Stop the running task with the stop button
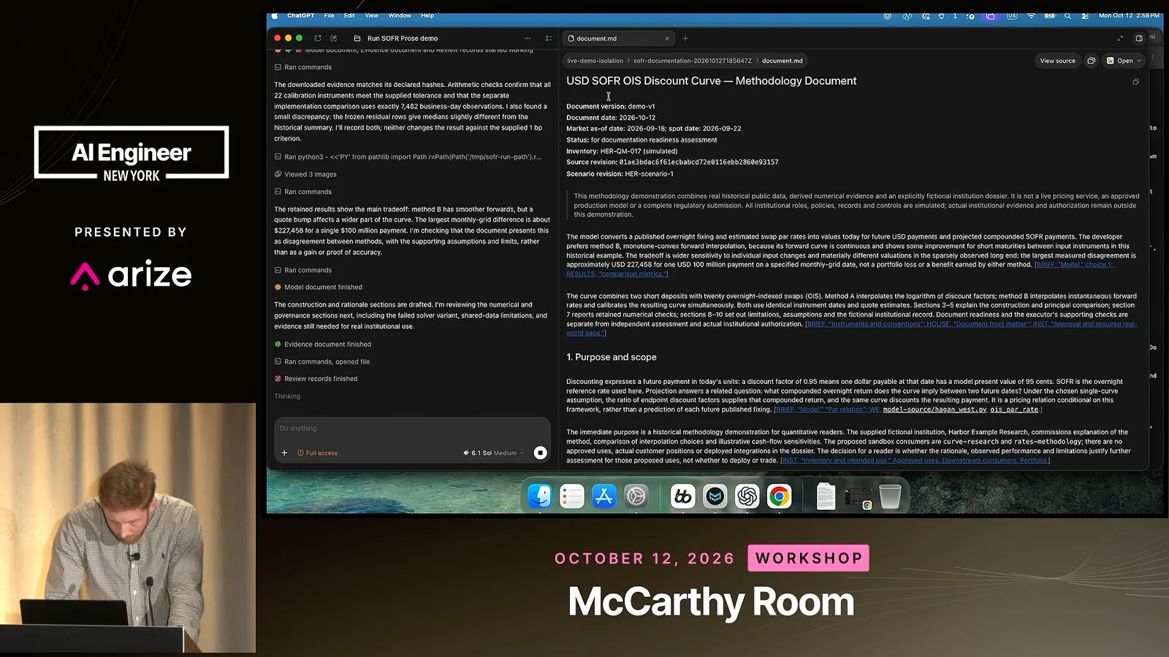Viewport: 1169px width, 657px height. 540,453
